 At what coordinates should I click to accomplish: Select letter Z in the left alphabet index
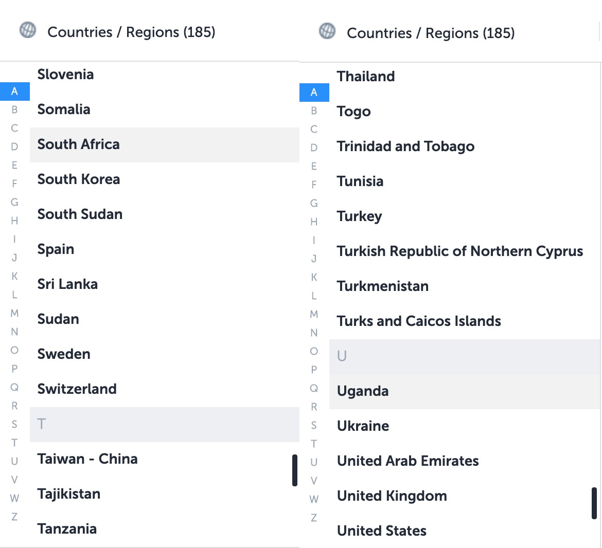(14, 517)
